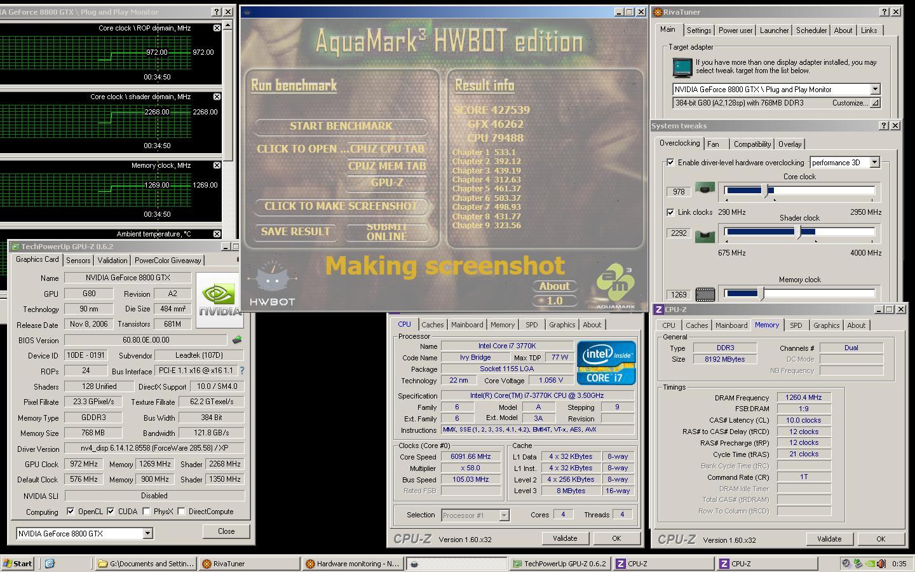Image resolution: width=915 pixels, height=572 pixels.
Task: Open the Processor #1 selection dropdown in CPU-Z
Action: coord(504,515)
